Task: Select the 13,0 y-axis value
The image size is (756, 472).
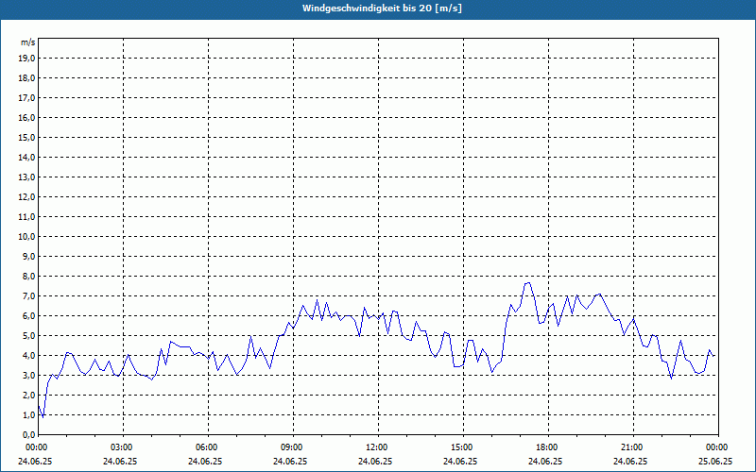Action: point(26,177)
